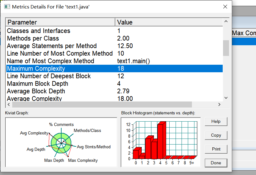Select the Maximum Complexity row
Screen dimensions: 256x175
click(x=114, y=68)
